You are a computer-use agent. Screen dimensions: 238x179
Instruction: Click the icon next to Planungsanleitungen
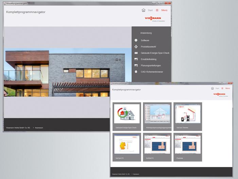(136, 65)
